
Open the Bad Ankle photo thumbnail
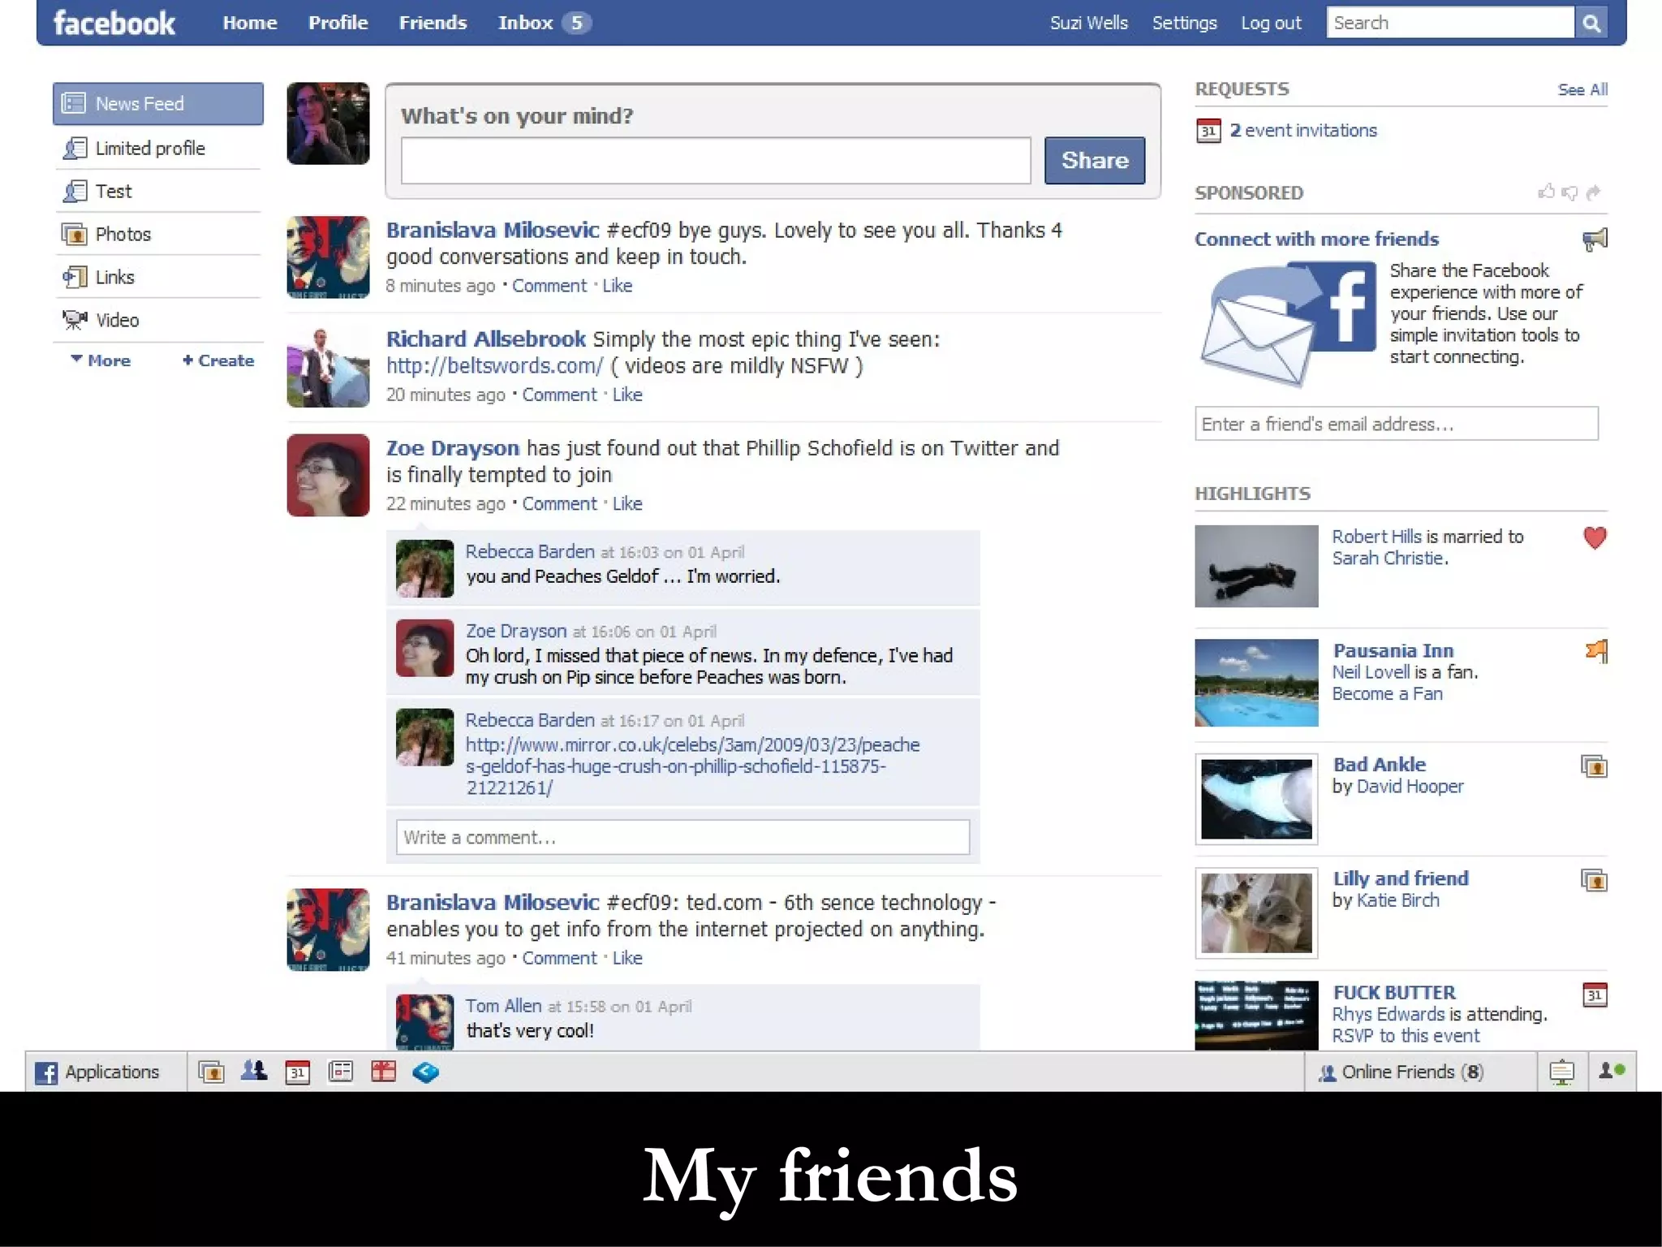pyautogui.click(x=1255, y=799)
